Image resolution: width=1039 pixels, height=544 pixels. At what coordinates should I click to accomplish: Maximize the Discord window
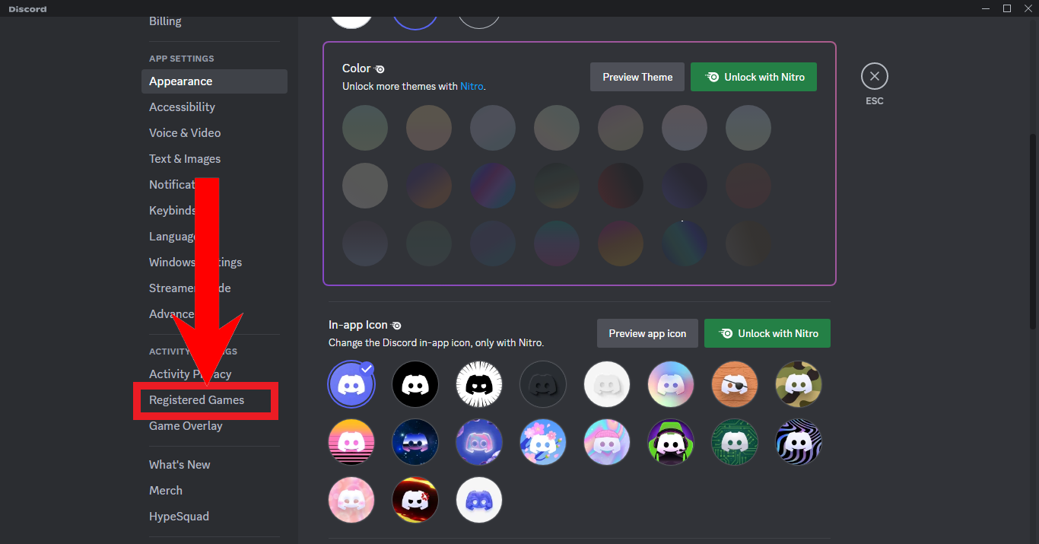[1007, 8]
